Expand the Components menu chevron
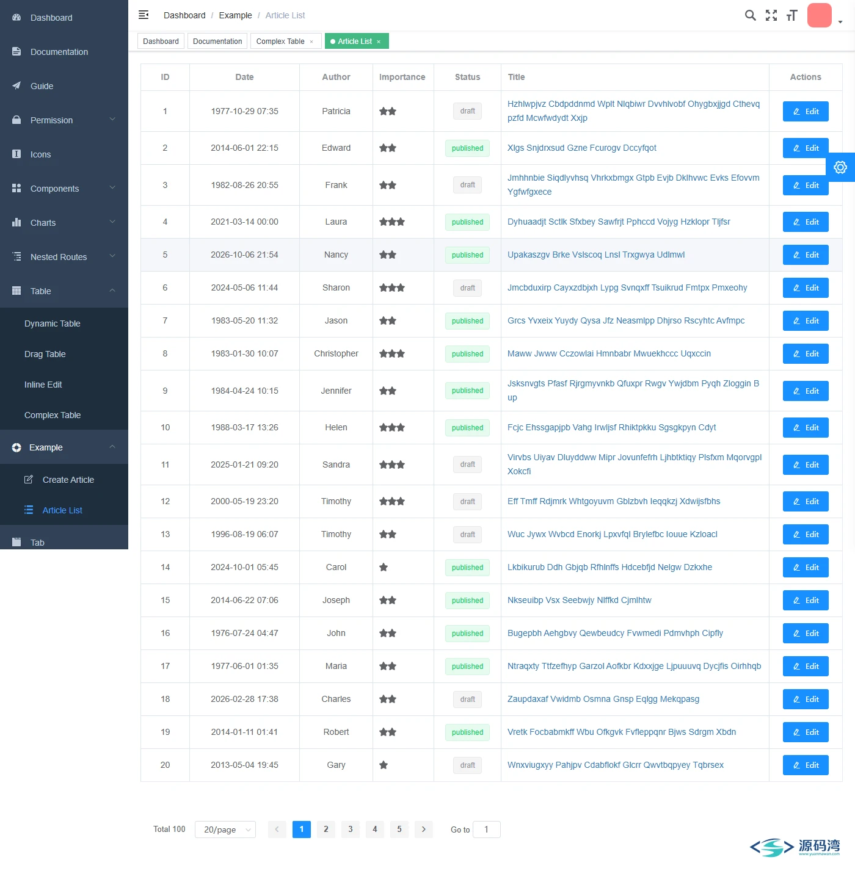This screenshot has height=871, width=855. [112, 188]
